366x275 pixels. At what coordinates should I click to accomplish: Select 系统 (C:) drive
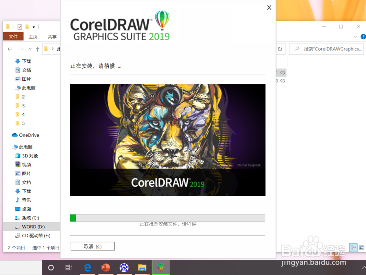27,218
